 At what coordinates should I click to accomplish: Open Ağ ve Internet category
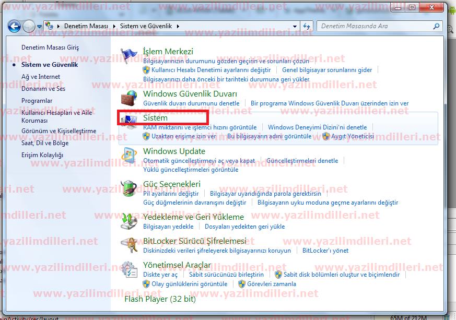41,77
